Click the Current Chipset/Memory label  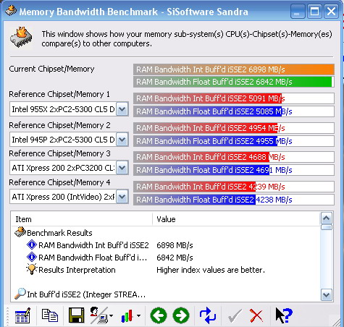pos(51,69)
